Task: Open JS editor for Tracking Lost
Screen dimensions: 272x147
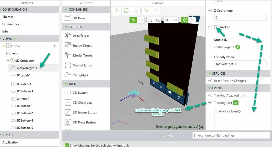Action: coord(236,103)
